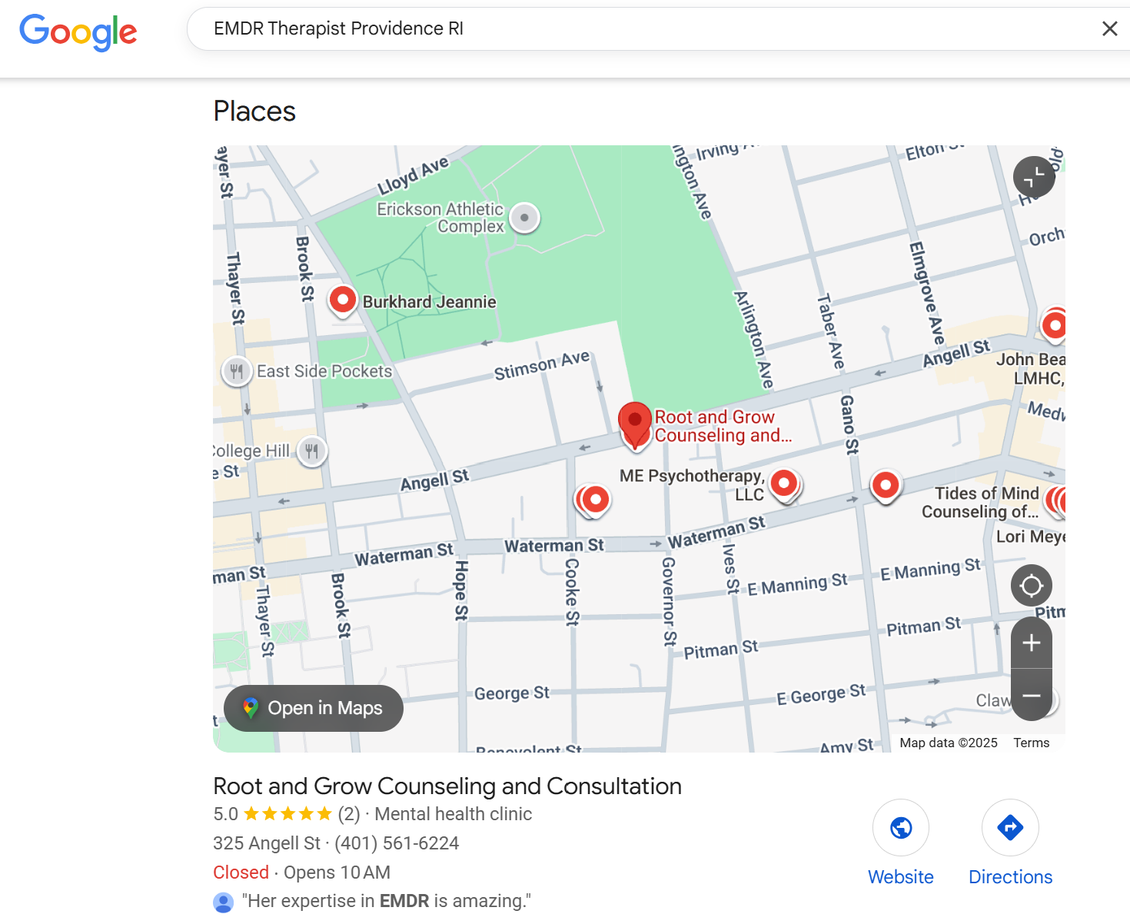1130x924 pixels.
Task: Select the College Hill restaurant marker
Action: (311, 450)
